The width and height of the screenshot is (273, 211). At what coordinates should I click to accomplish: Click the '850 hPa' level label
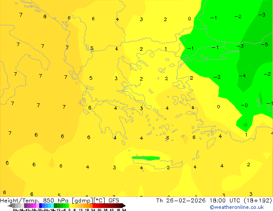coord(56,201)
